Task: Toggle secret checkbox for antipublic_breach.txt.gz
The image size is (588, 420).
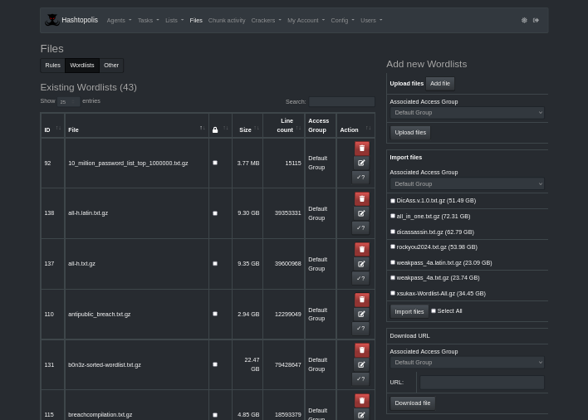Action: point(215,314)
